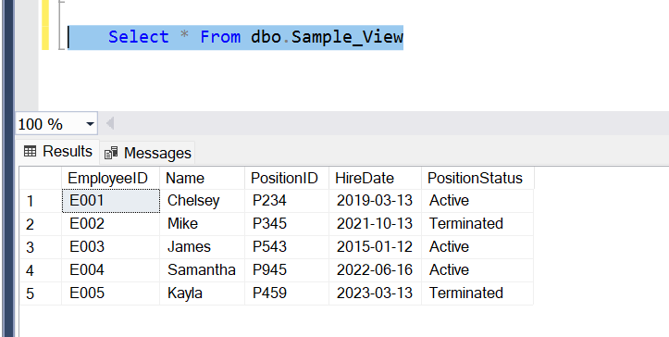Select the EmployeeID column header
This screenshot has height=337, width=669.
coord(110,178)
